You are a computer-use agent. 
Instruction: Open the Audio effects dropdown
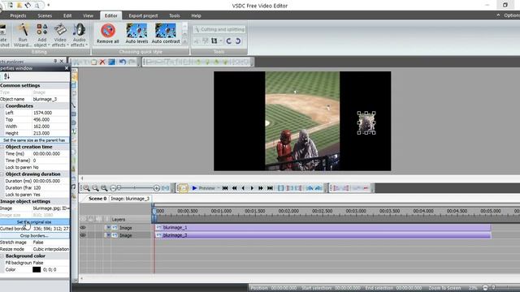[79, 35]
